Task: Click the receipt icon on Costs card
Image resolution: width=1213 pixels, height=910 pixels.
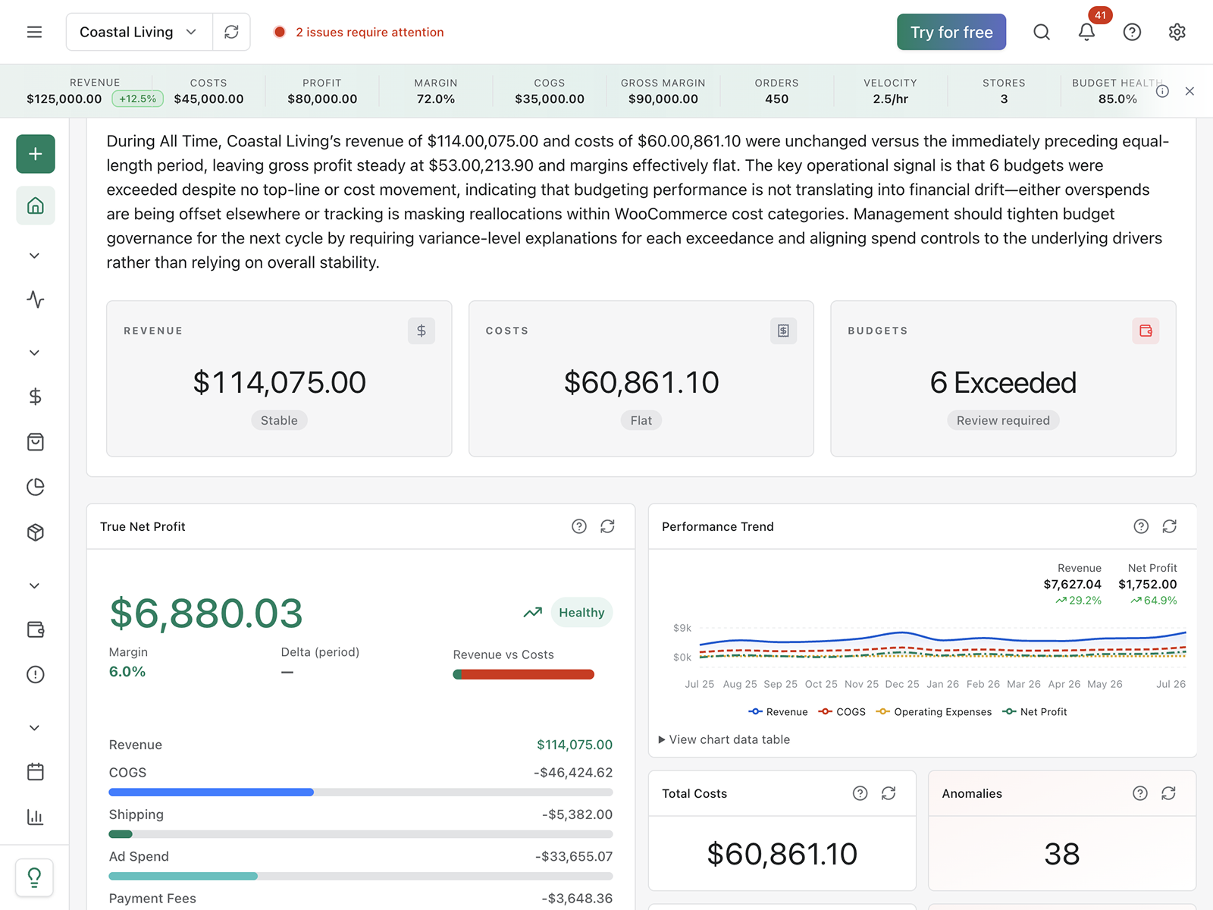Action: coord(783,331)
